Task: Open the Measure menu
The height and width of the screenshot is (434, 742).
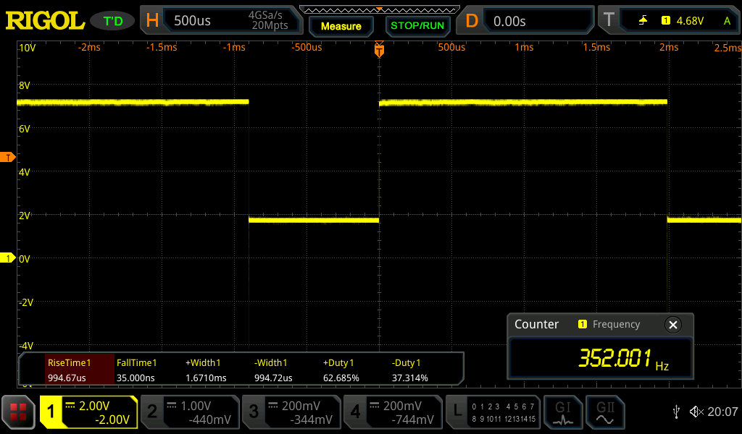Action: click(341, 27)
